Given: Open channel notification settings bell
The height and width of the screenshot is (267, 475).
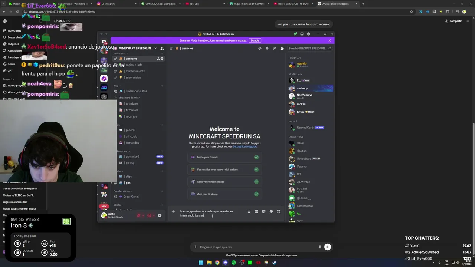Looking at the screenshot, I should [267, 48].
